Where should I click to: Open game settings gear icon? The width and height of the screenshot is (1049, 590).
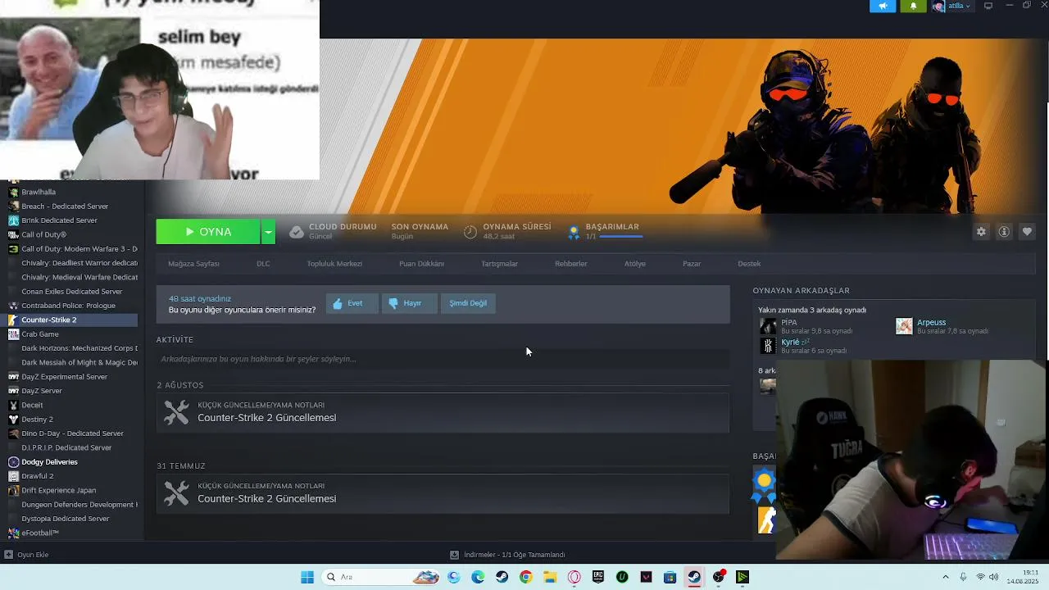(x=981, y=232)
